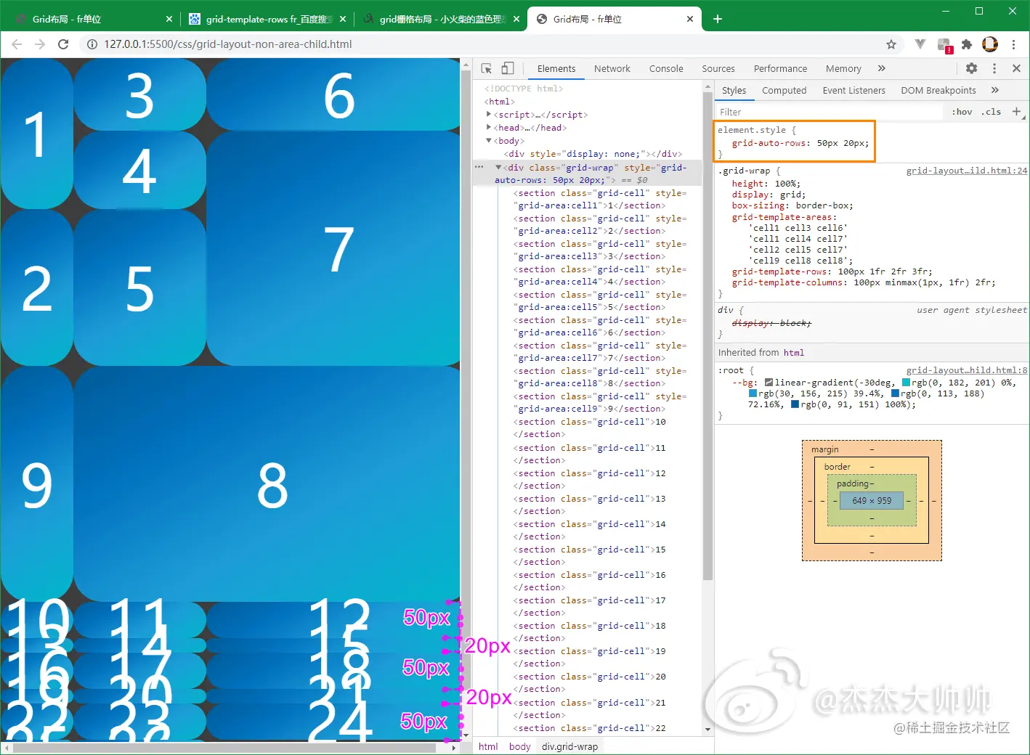Close the DevTools panel

coord(1016,68)
